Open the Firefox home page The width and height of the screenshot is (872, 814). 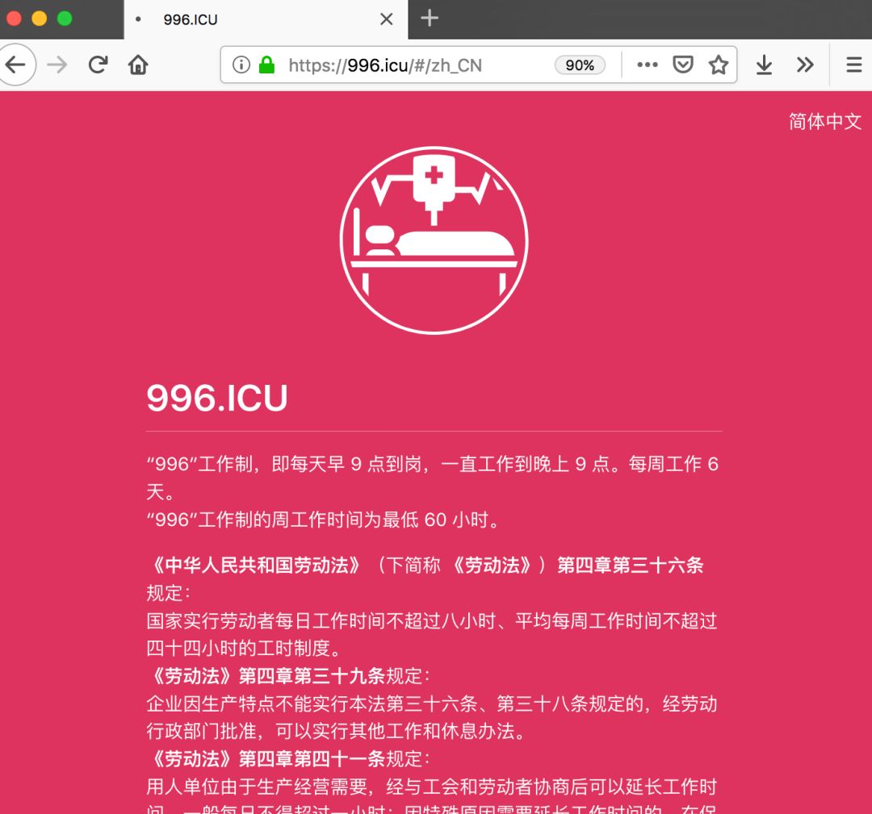click(137, 65)
